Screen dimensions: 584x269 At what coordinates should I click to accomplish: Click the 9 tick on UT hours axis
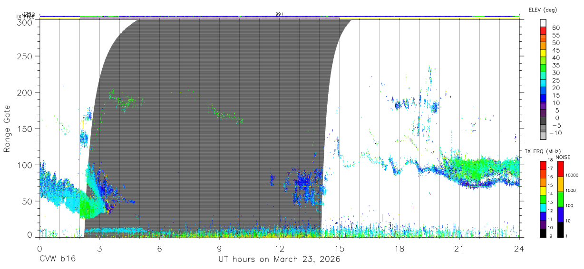(219, 249)
